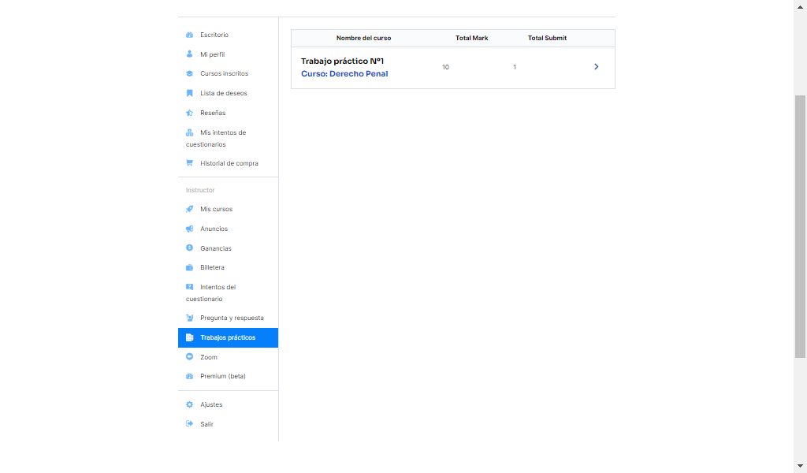Click the Reseñas star icon
Viewport: 807px width, 473px height.
(x=189, y=113)
